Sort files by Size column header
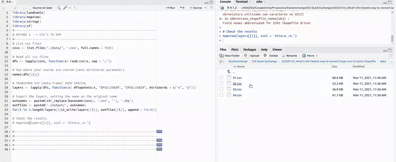This screenshot has width=396, height=162. (x=335, y=66)
